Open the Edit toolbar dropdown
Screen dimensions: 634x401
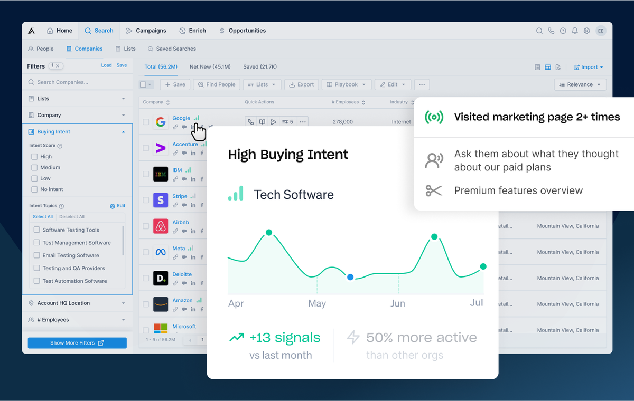(393, 84)
